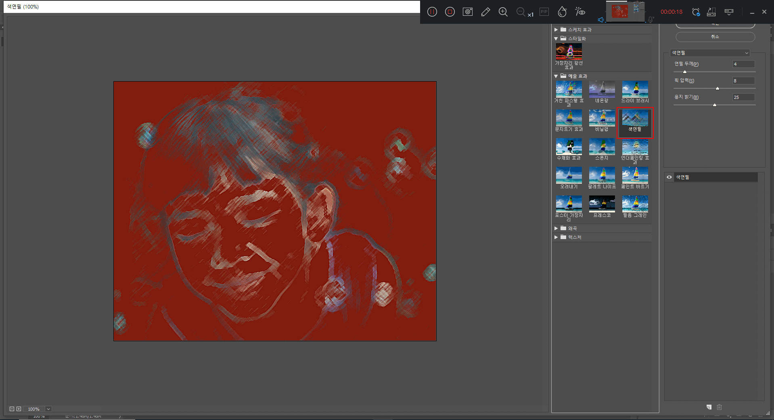Click the filtered portrait preview image
Screen dimensions: 774x420
pyautogui.click(x=275, y=211)
